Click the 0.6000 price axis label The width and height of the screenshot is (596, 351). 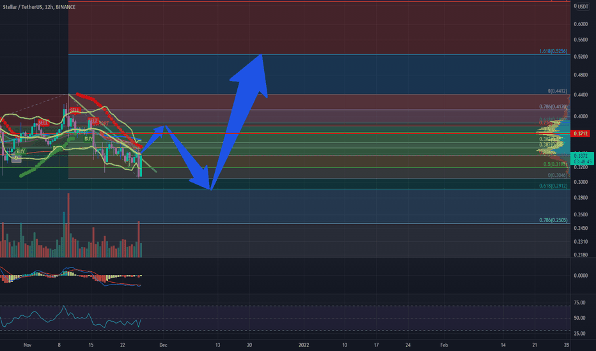click(x=581, y=24)
